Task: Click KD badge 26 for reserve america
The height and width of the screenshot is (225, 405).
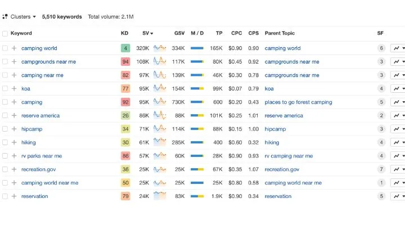Action: pyautogui.click(x=125, y=115)
